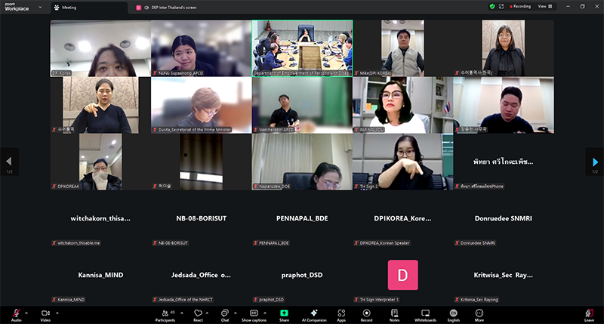
Task: Click the Record button in the toolbar
Action: pos(366,313)
